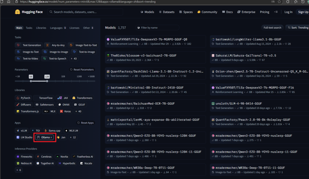This screenshot has width=309, height=179.
Task: Click Reset Parameters
Action: [x=82, y=69]
